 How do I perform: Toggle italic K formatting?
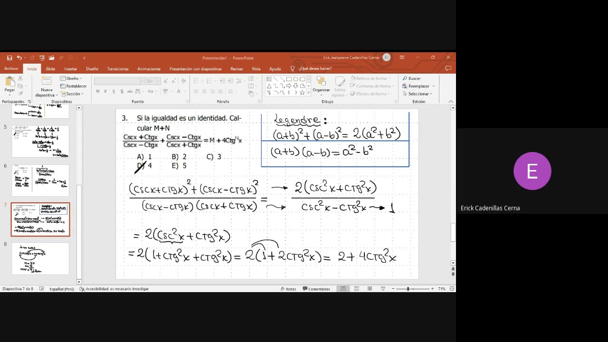tap(105, 91)
